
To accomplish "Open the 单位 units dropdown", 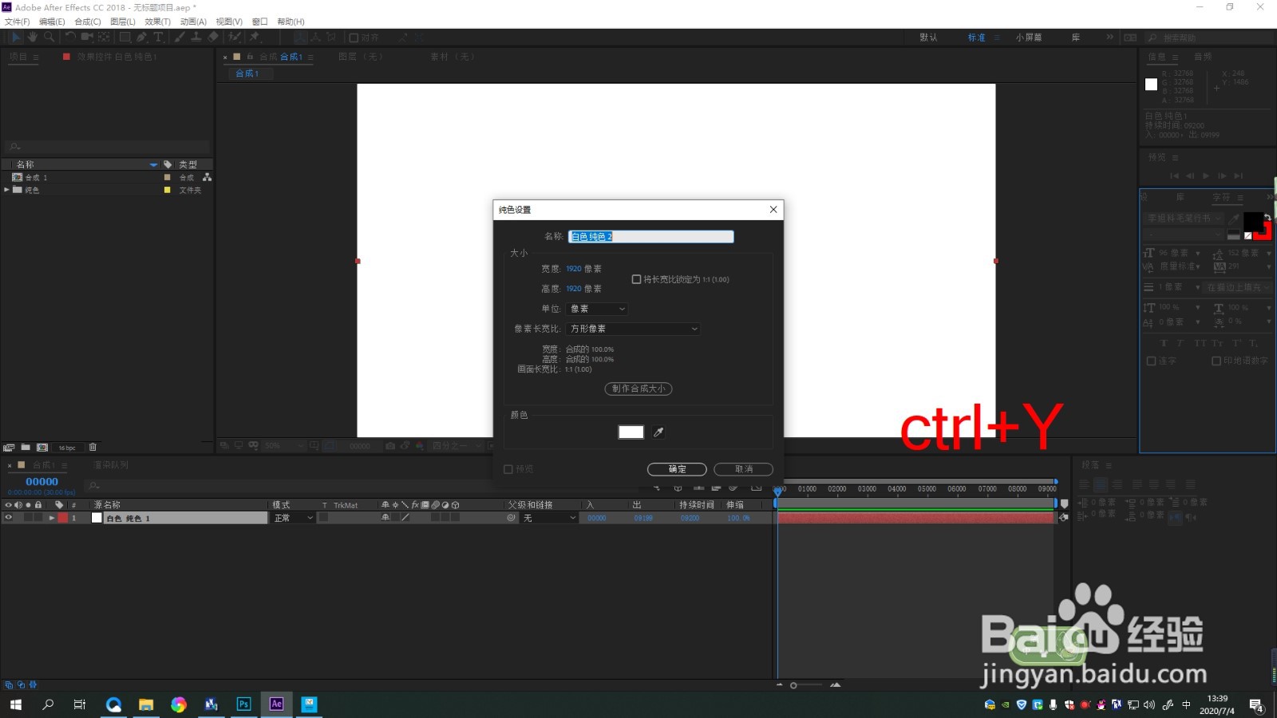I will click(x=597, y=309).
